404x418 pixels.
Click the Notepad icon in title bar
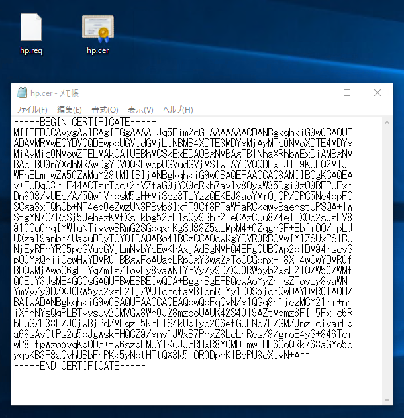click(22, 93)
